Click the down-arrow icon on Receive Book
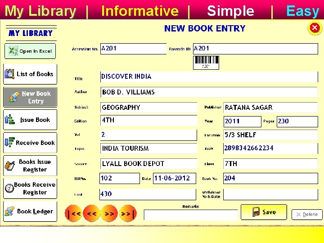 coord(9,142)
